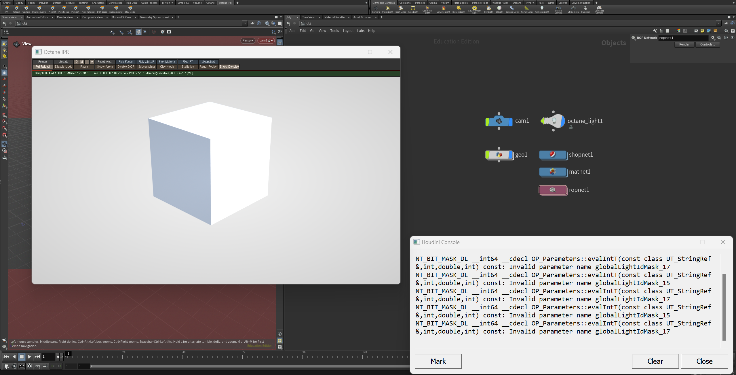Toggle Disable DOF in Octane IPR
The width and height of the screenshot is (736, 375).
tap(126, 67)
